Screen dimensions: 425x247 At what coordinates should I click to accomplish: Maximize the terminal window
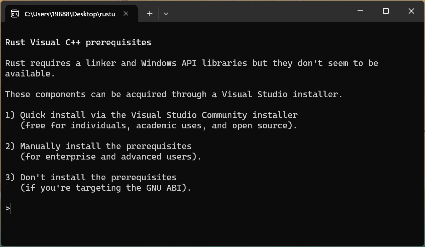(386, 11)
